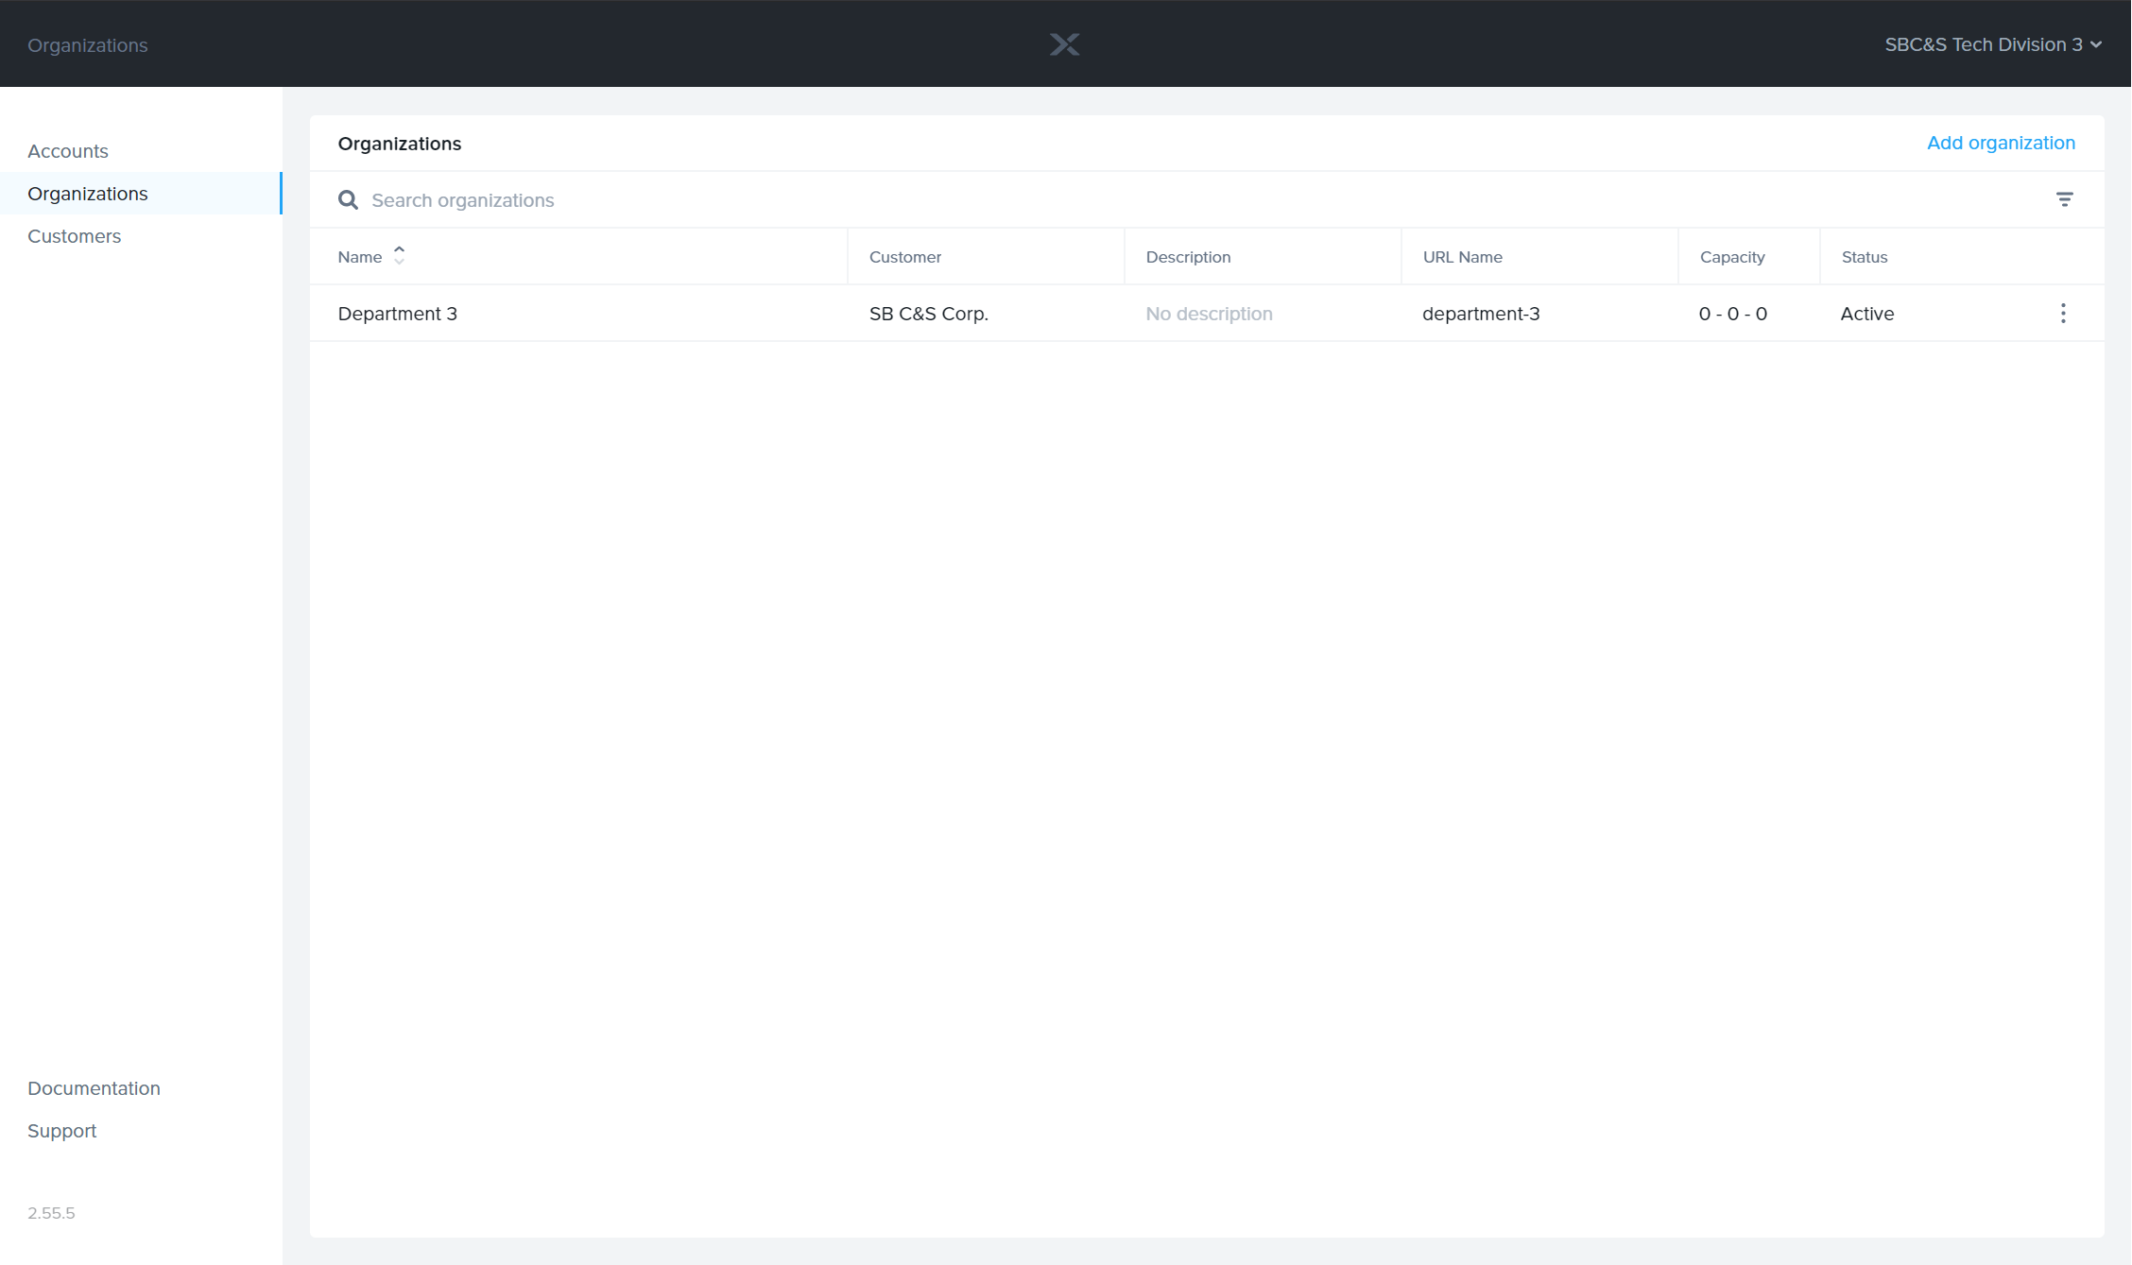
Task: Click the Status column header
Action: tap(1865, 257)
